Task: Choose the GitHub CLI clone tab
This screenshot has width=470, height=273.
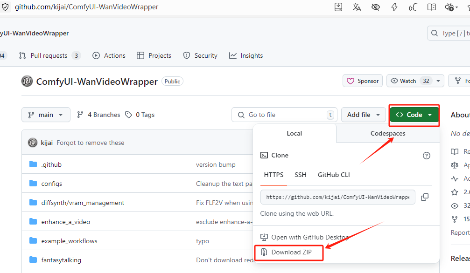Action: pyautogui.click(x=334, y=175)
